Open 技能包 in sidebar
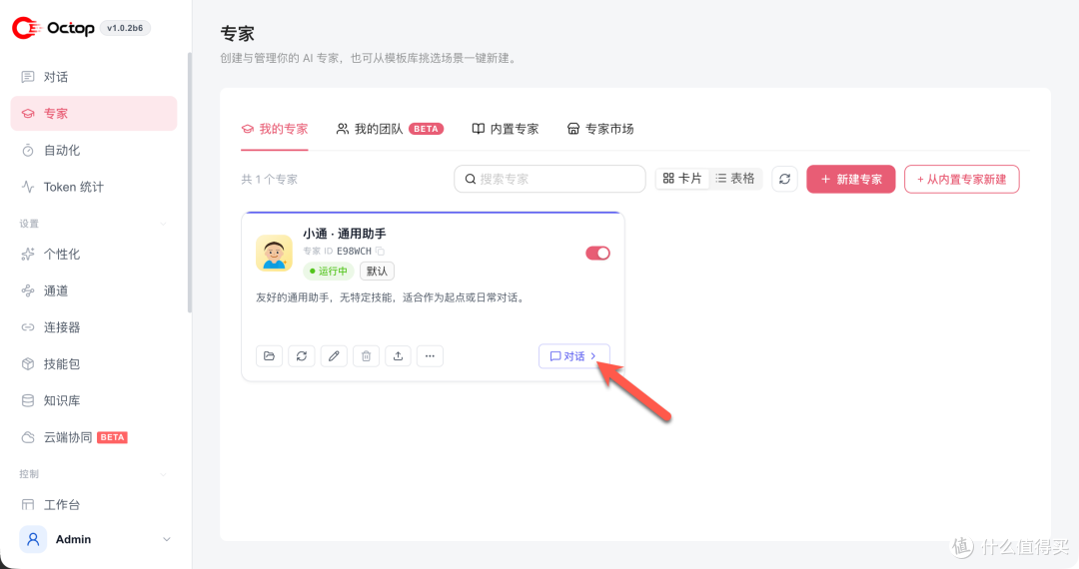This screenshot has height=569, width=1079. point(94,364)
